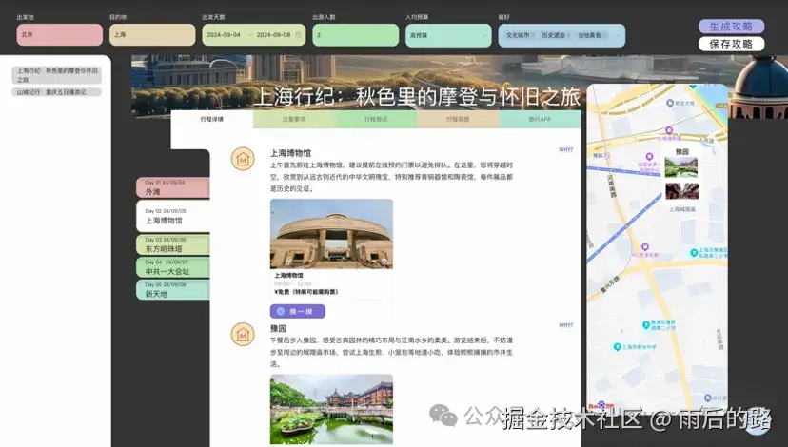Open the 人均预算 dropdown showing 高预算
The height and width of the screenshot is (447, 788).
coord(448,35)
